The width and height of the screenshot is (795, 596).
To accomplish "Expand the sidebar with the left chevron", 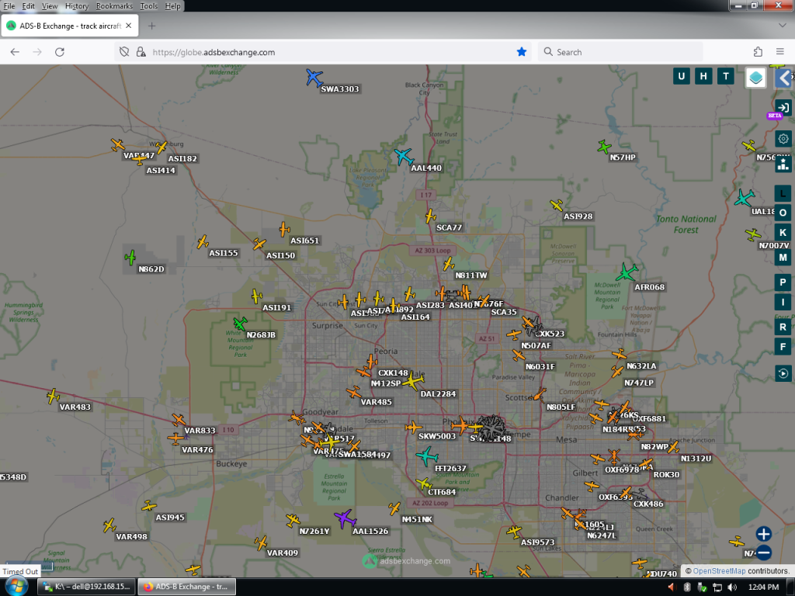I will tap(784, 78).
